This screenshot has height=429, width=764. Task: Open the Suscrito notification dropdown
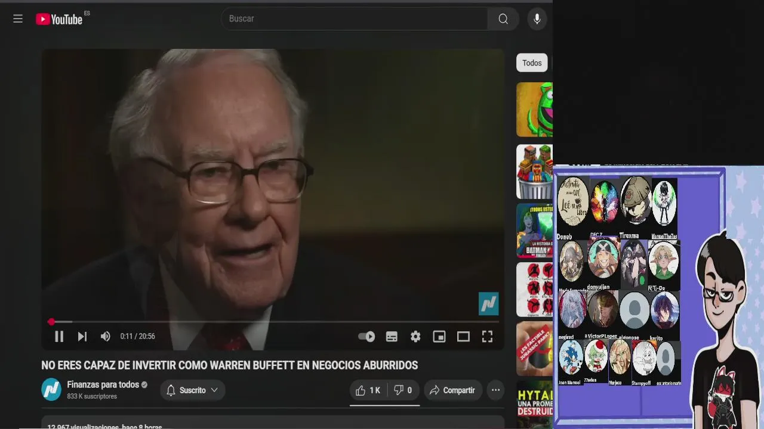(192, 390)
